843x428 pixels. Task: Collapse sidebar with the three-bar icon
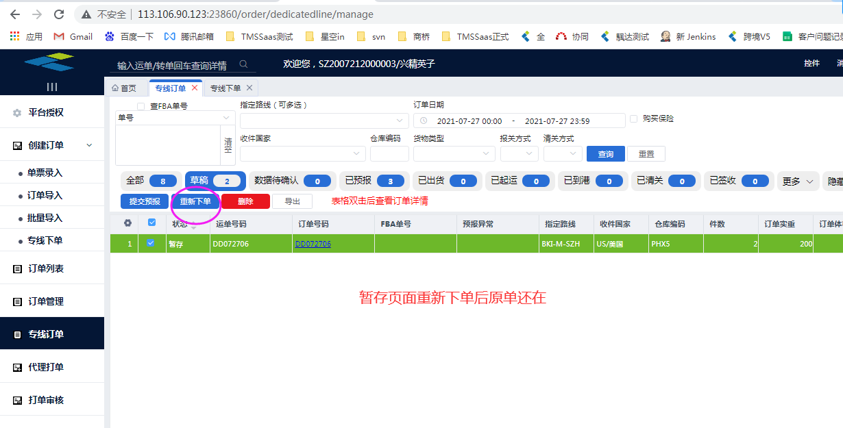pyautogui.click(x=52, y=86)
